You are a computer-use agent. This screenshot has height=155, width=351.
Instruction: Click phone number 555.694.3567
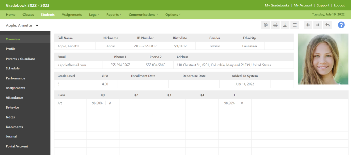(x=120, y=65)
